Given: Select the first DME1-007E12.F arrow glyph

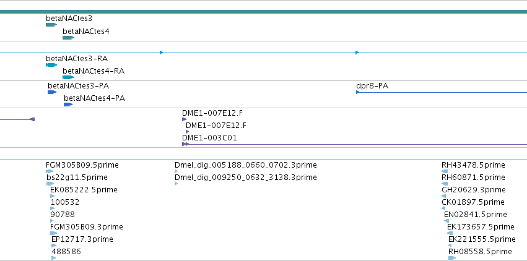Looking at the screenshot, I should tap(184, 119).
